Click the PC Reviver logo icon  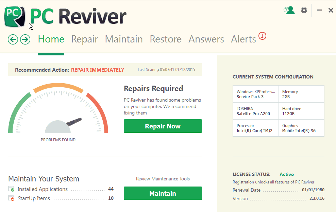pyautogui.click(x=15, y=16)
